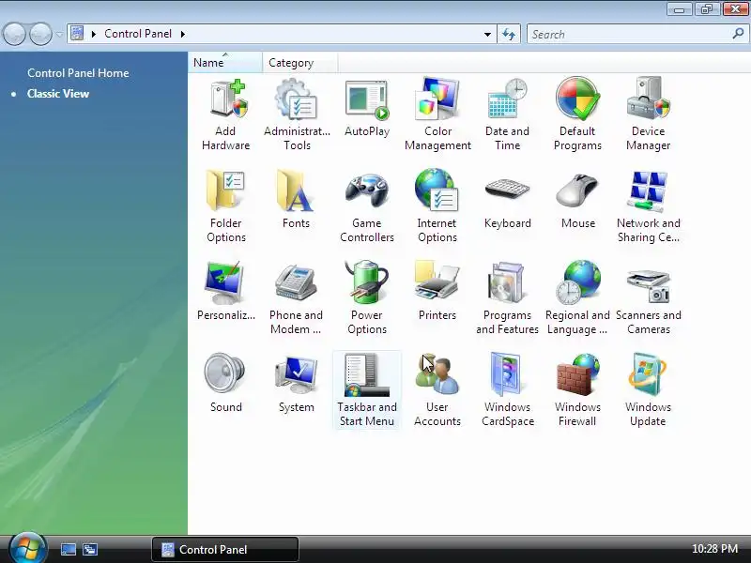The width and height of the screenshot is (751, 563).
Task: Click the Forward navigation button
Action: pos(41,34)
